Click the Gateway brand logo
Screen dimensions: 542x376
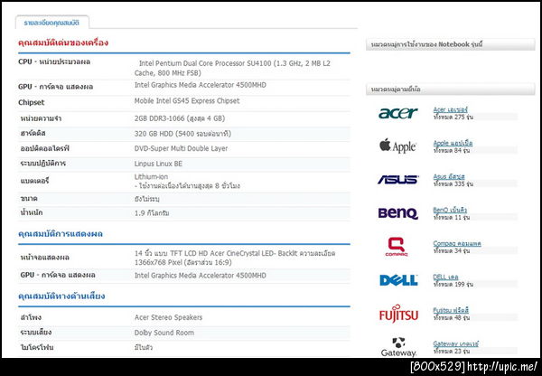(398, 347)
